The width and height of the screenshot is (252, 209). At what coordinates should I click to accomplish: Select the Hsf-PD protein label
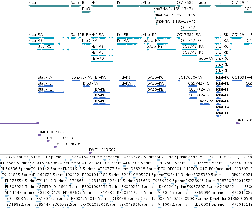[x=99, y=101]
